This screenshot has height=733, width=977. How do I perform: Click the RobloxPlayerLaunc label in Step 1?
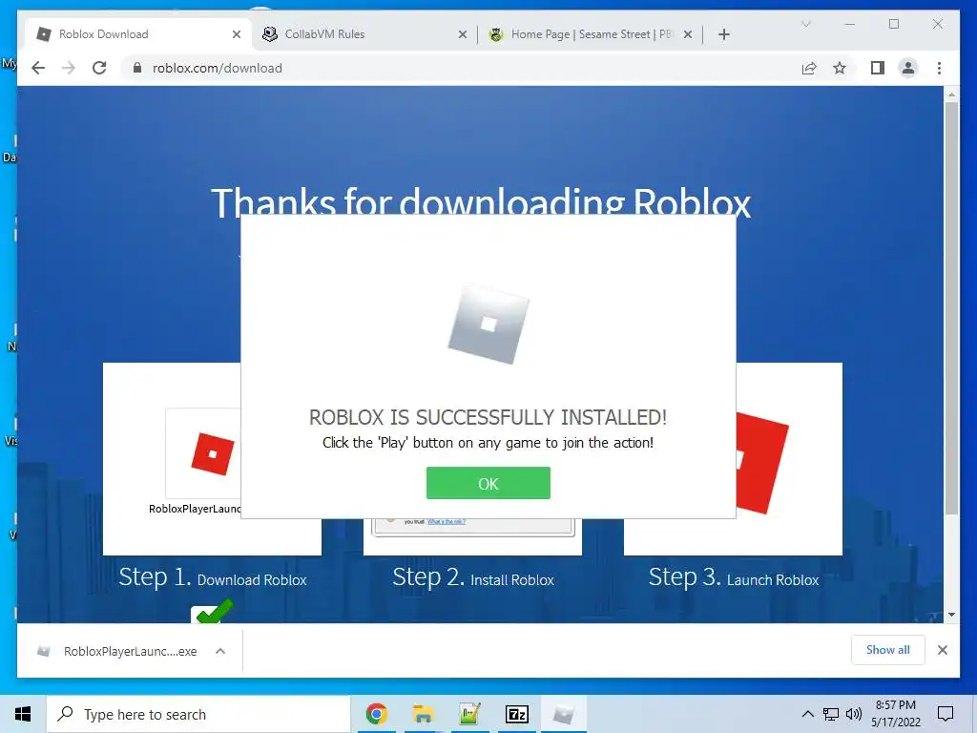coord(195,509)
